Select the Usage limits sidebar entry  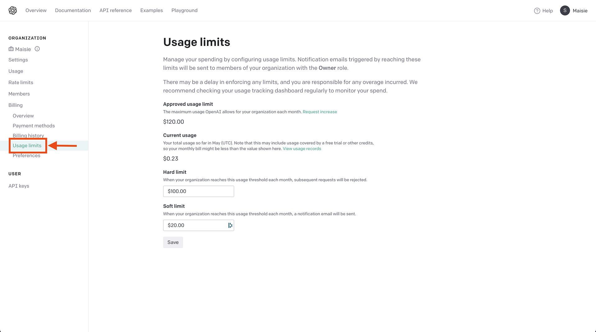[x=27, y=145]
